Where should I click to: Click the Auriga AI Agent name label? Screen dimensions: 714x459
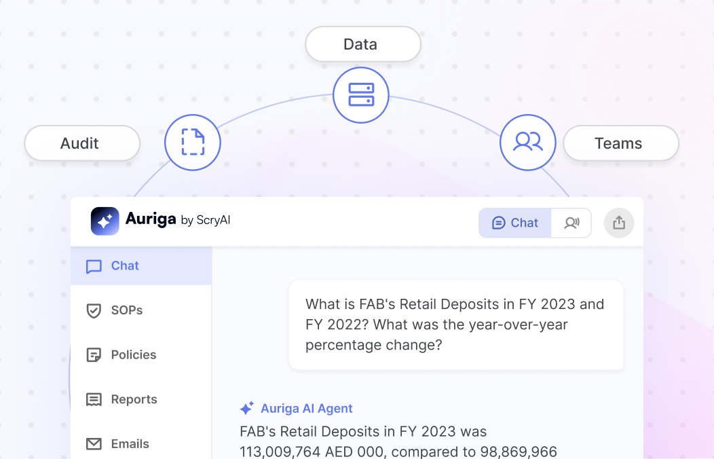tap(307, 409)
